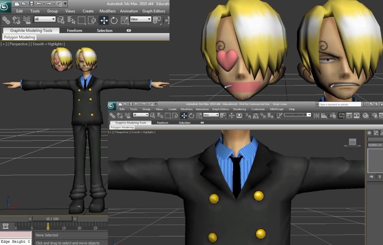Open Modify panel tab in lower window
Screen dimensions: 383x245
[376, 133]
